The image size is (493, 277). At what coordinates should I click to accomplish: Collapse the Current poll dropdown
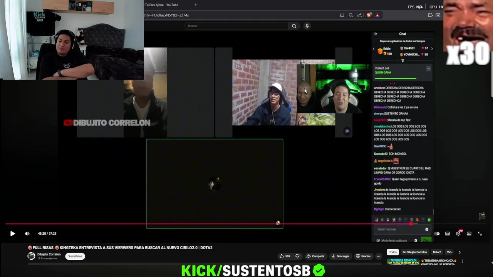coord(428,68)
